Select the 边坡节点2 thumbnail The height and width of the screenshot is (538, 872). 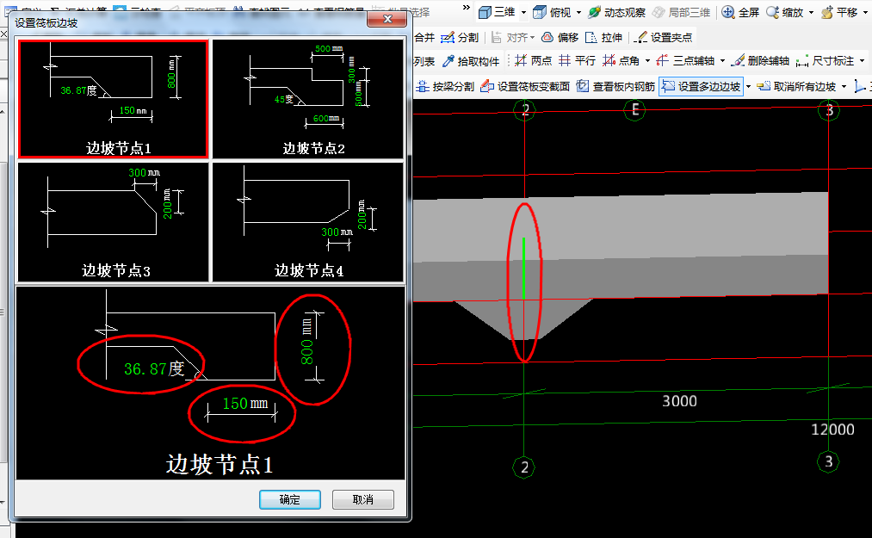pos(308,98)
